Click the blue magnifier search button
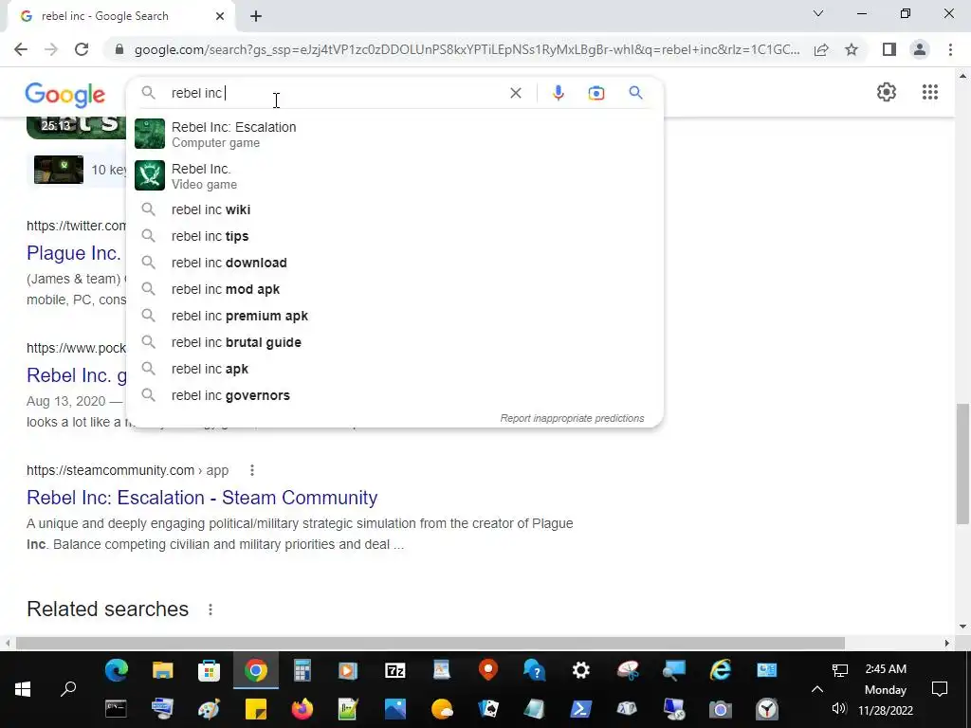 (x=635, y=93)
